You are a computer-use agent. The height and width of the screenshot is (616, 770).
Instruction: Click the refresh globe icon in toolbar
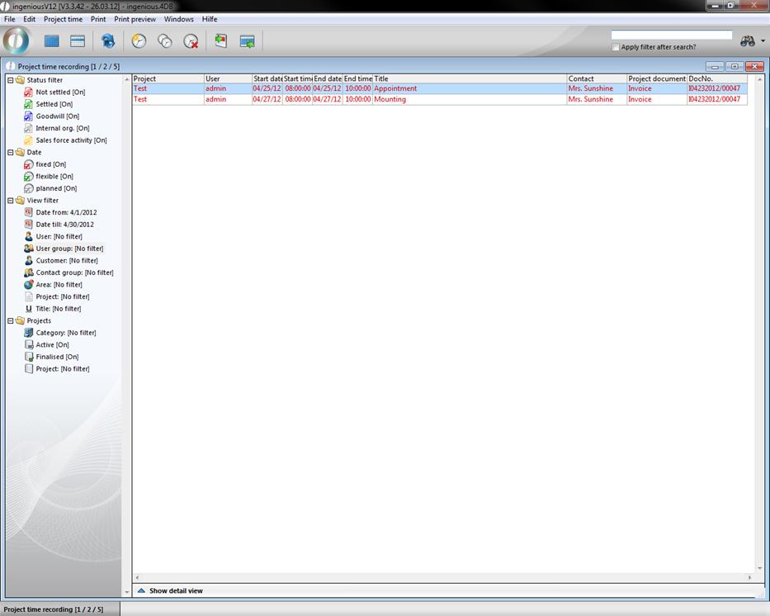click(107, 41)
